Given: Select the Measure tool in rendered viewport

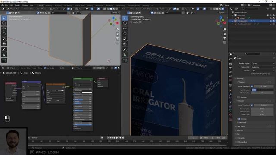Looking at the screenshot, I should (x=125, y=55).
